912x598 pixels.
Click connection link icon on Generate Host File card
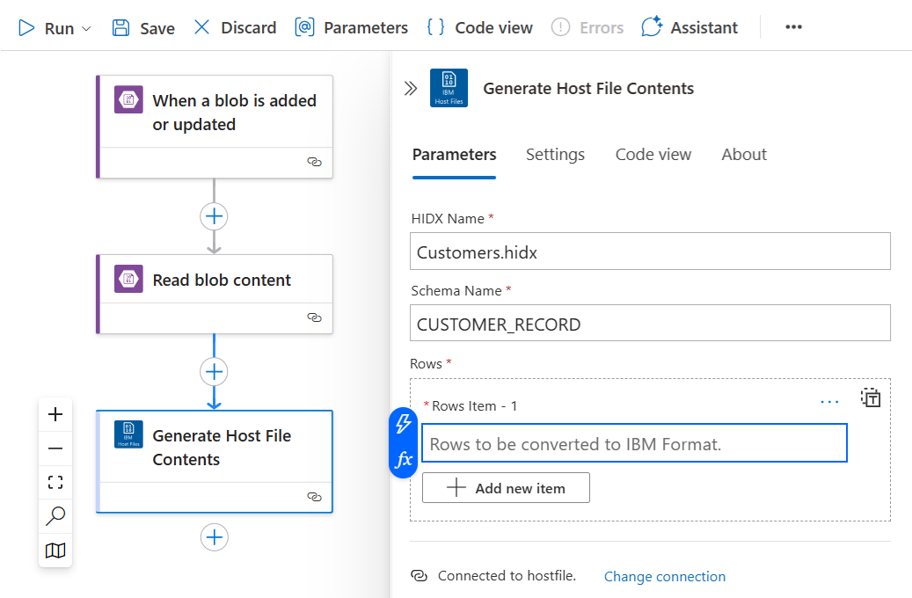point(314,497)
